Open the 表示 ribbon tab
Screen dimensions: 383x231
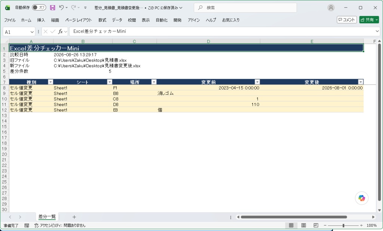tap(145, 20)
